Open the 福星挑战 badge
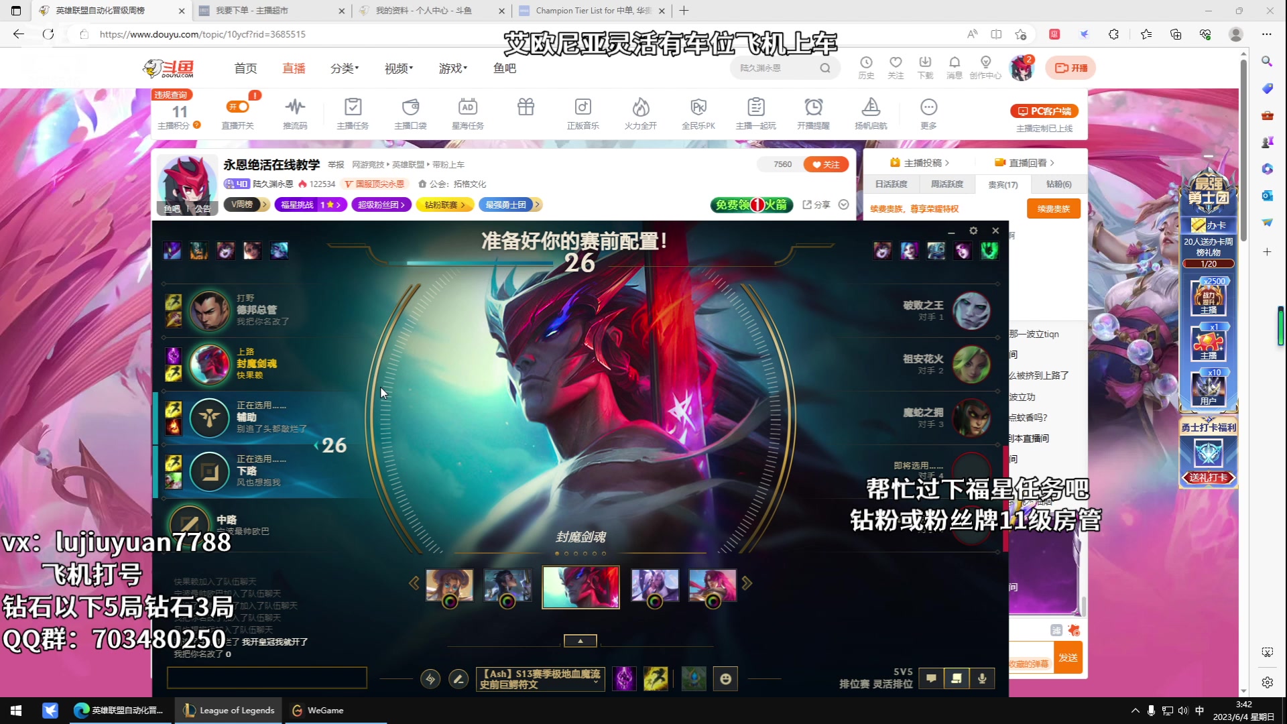This screenshot has height=724, width=1287. (310, 205)
